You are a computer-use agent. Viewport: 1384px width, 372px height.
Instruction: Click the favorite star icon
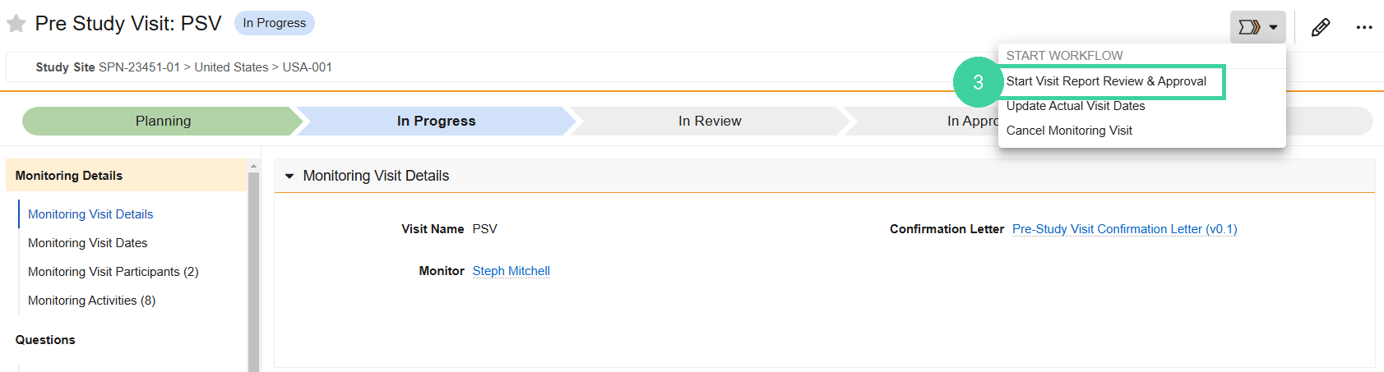[16, 24]
